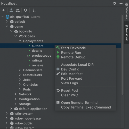Click the demo namespace cube icon
Screen dimensions: 129x129
(12, 26)
